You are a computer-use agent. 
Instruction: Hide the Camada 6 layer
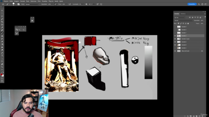[175, 42]
